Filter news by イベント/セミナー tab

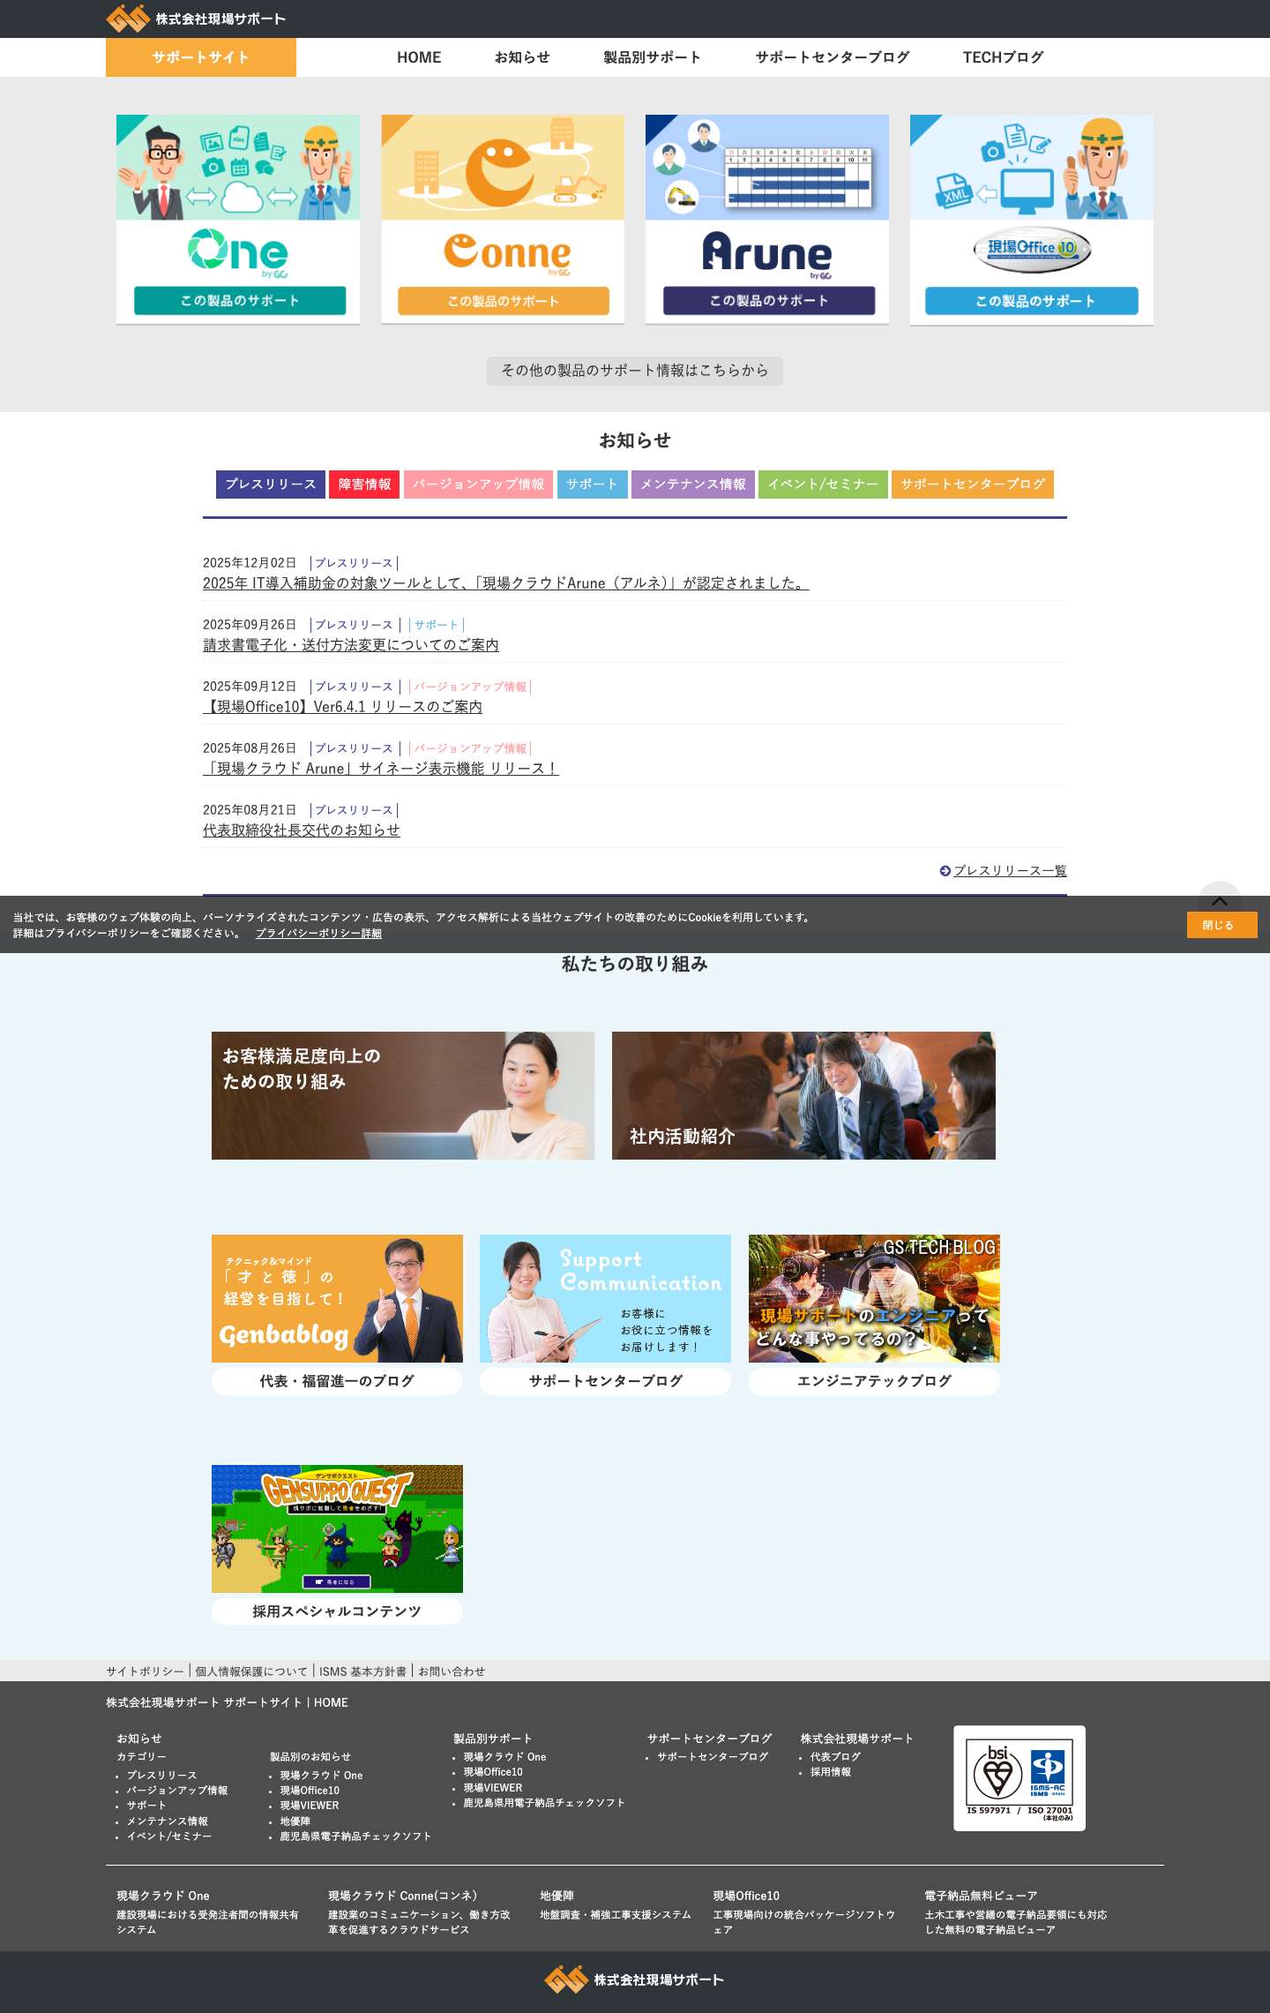click(823, 484)
